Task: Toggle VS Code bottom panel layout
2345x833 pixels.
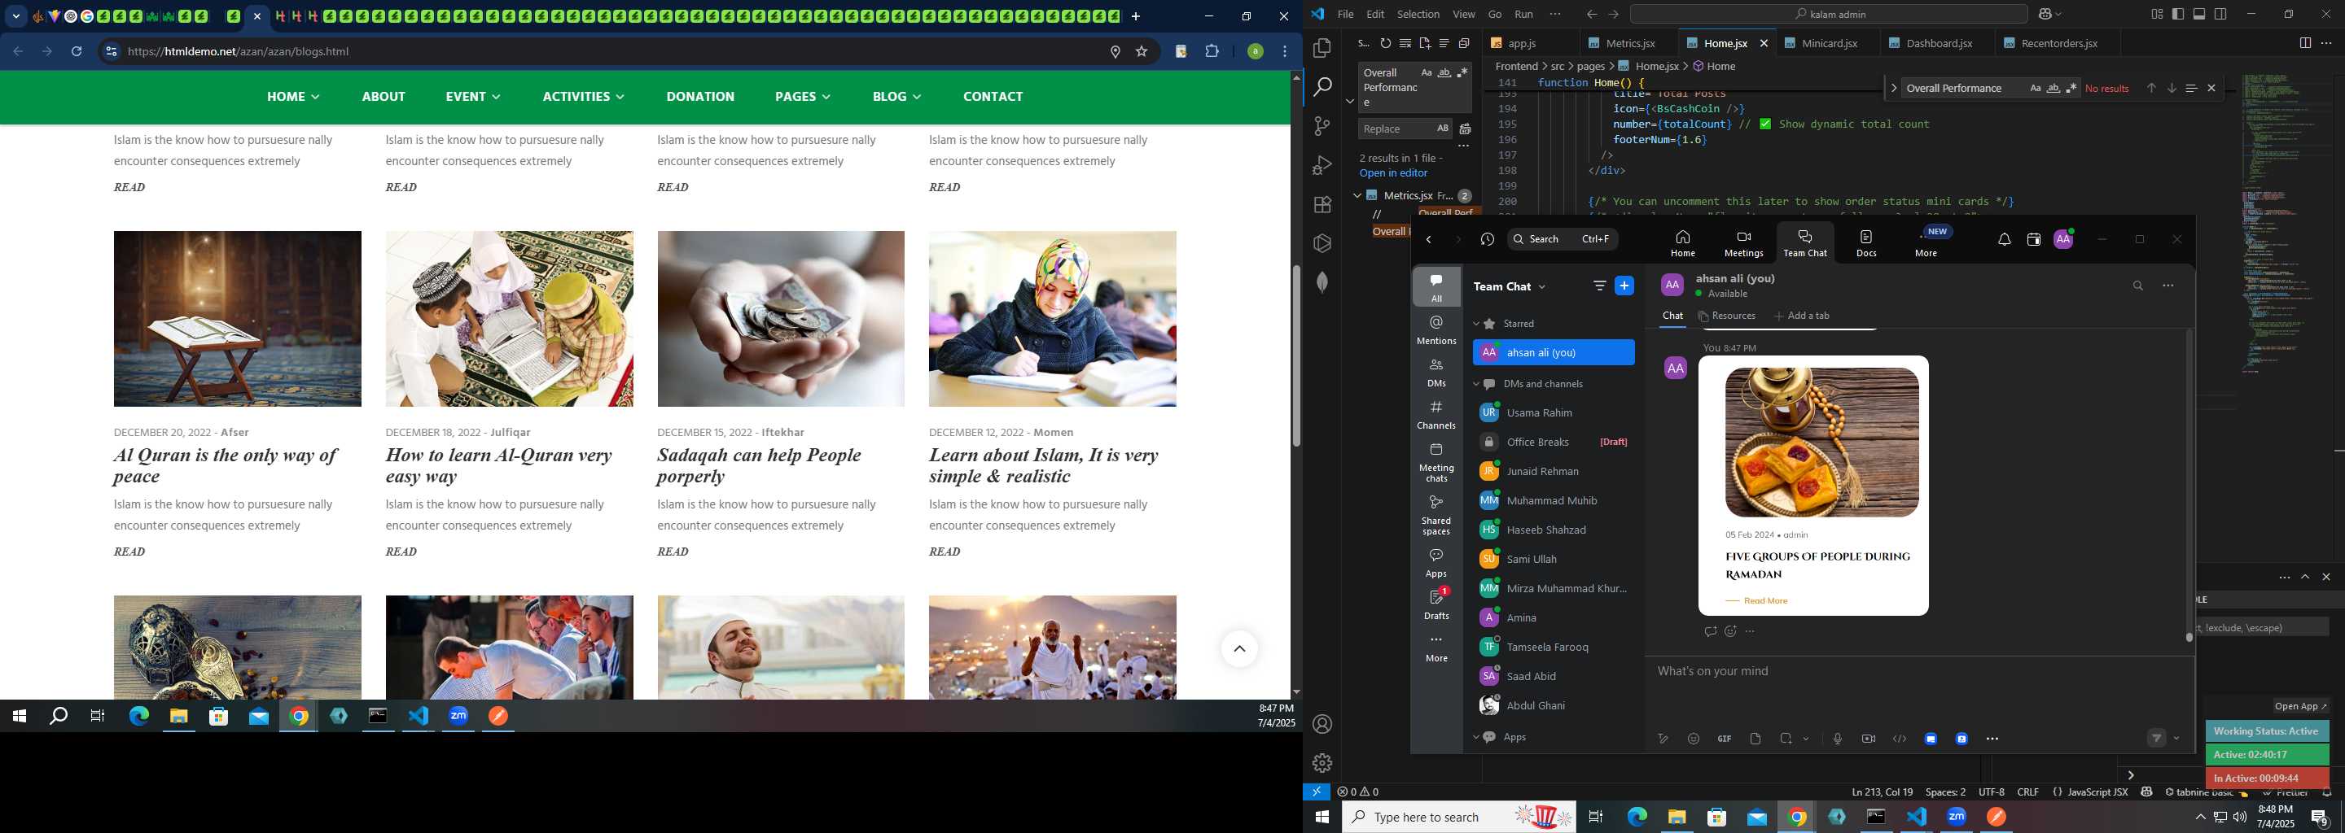Action: [x=2198, y=15]
